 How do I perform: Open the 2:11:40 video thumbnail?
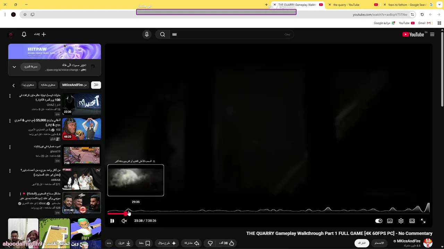click(x=82, y=203)
